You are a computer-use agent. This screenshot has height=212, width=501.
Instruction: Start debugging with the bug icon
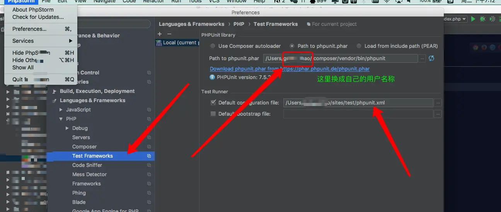point(482,19)
